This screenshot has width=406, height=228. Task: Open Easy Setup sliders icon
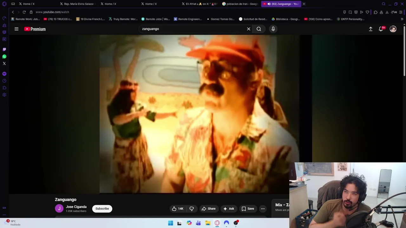click(x=401, y=12)
